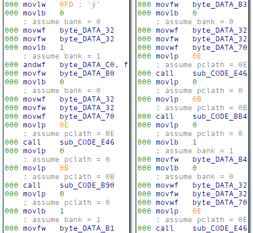
Task: Select the orange 0FD immediate value
Action: (x=66, y=5)
